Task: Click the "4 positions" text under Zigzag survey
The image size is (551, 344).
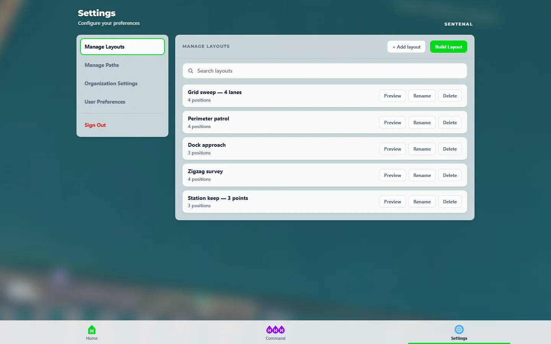Action: 199,179
